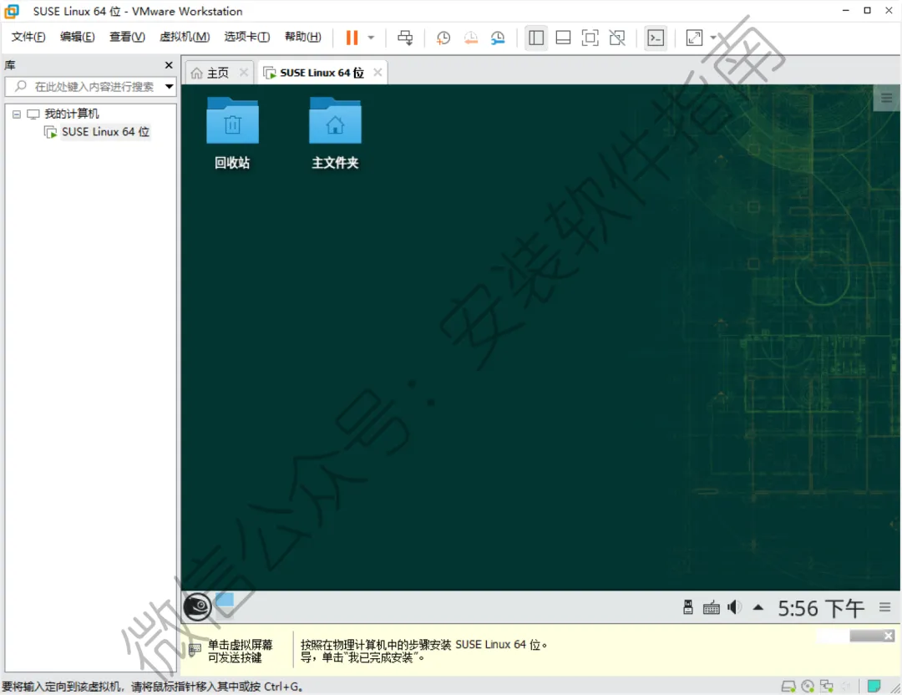Open the stretch display dropdown arrow
The image size is (902, 695).
click(x=713, y=38)
